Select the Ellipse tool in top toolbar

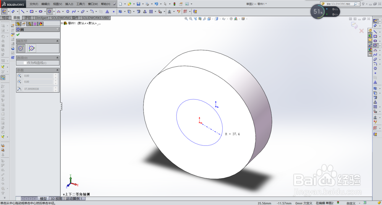tap(83, 11)
